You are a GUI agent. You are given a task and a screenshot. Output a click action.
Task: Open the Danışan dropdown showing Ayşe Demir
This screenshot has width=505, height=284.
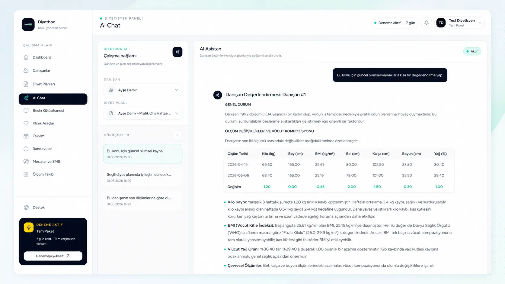pos(143,90)
